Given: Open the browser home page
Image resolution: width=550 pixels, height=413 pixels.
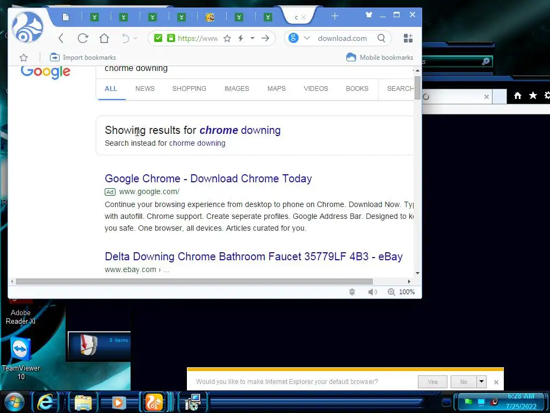Looking at the screenshot, I should pyautogui.click(x=104, y=38).
